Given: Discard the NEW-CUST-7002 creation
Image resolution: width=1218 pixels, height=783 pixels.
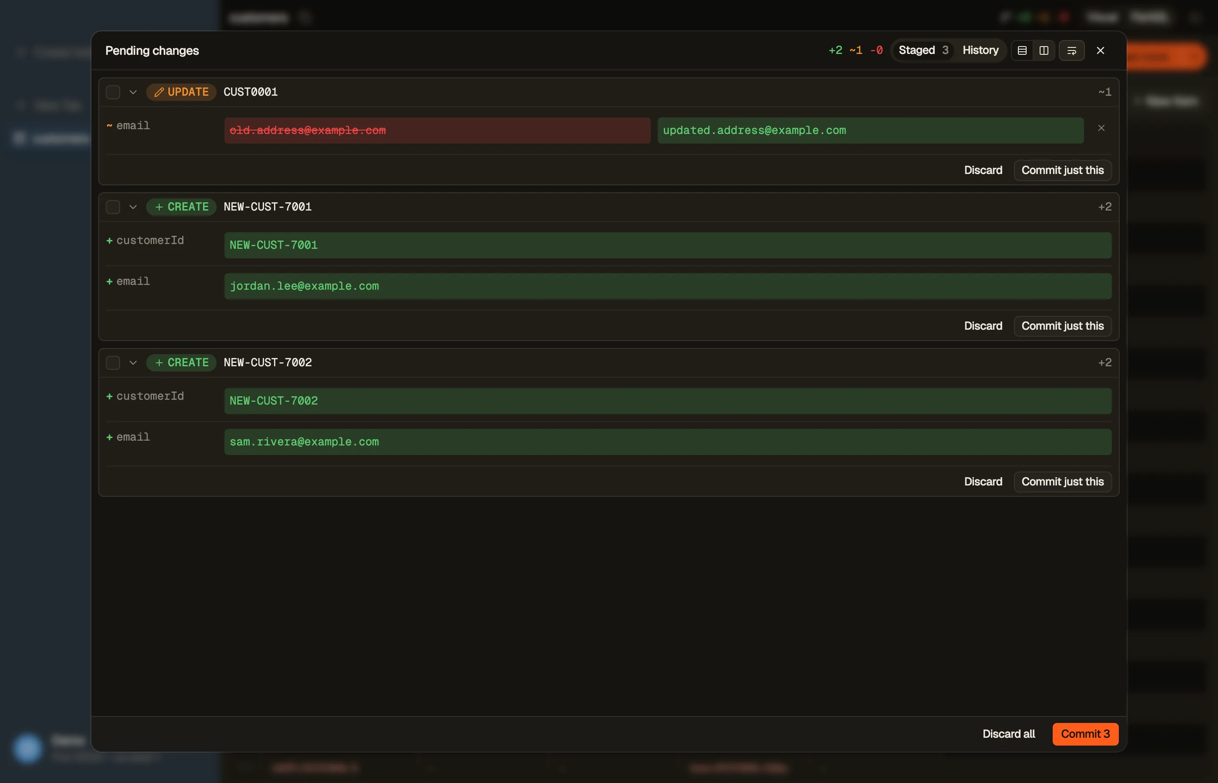Looking at the screenshot, I should point(983,482).
